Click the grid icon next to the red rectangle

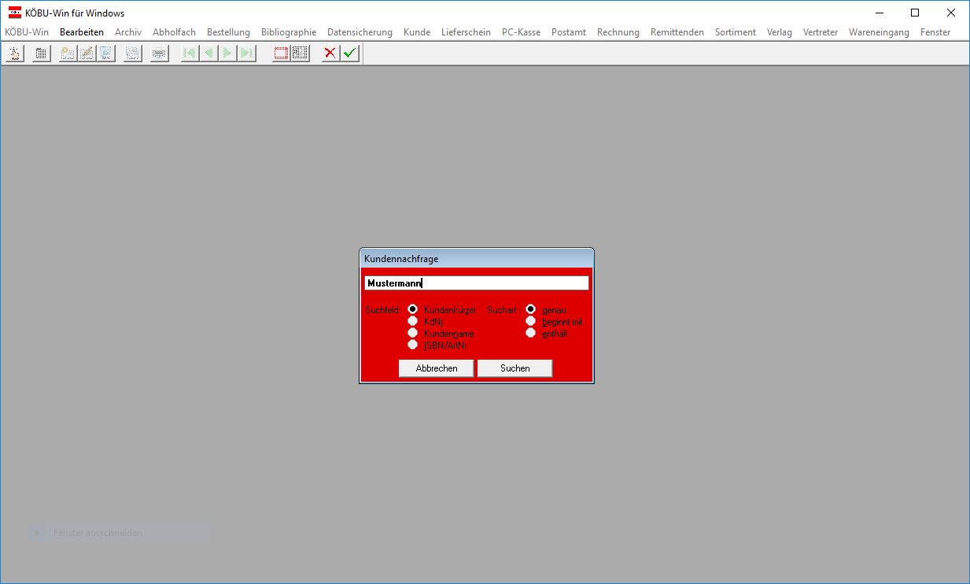[300, 54]
